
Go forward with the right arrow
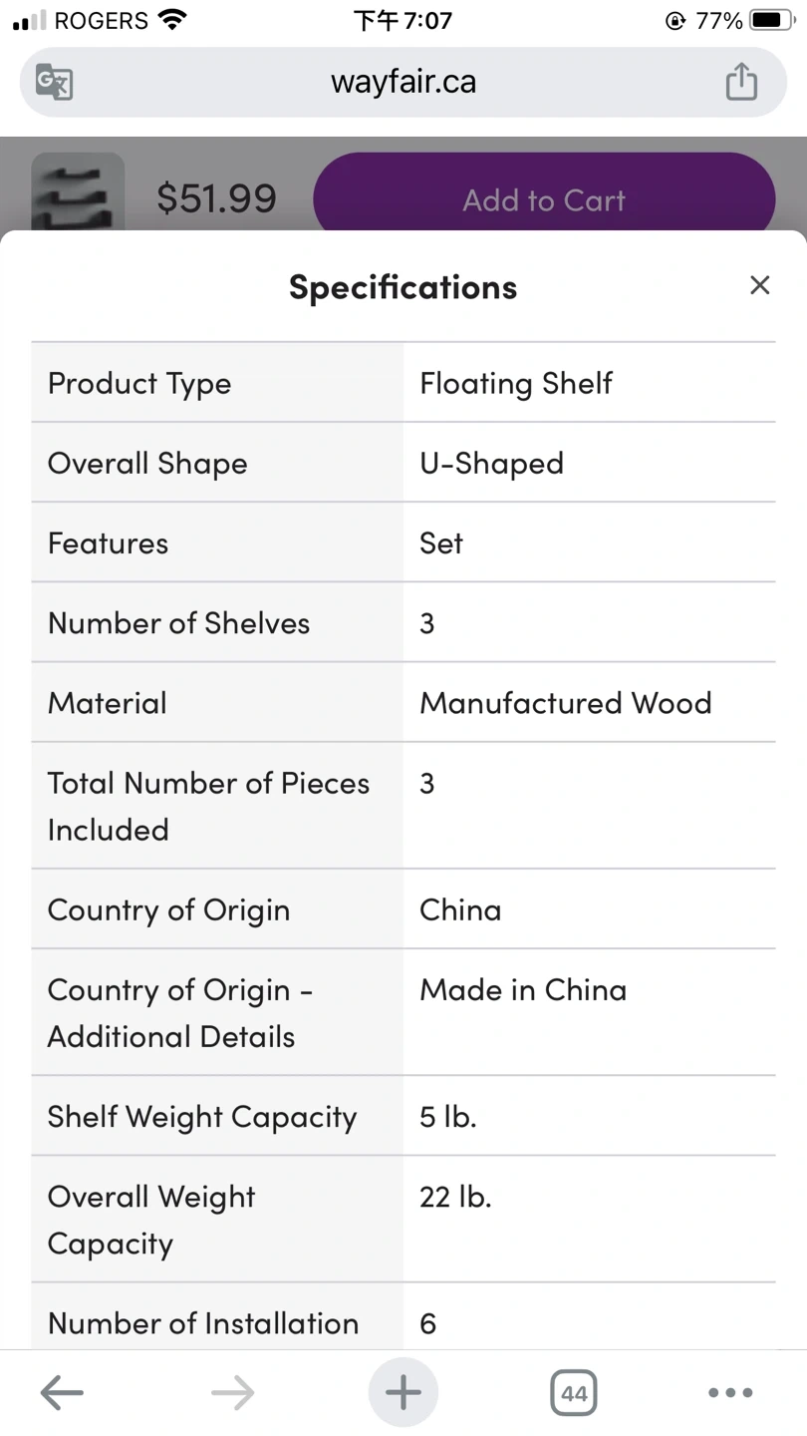point(233,1392)
